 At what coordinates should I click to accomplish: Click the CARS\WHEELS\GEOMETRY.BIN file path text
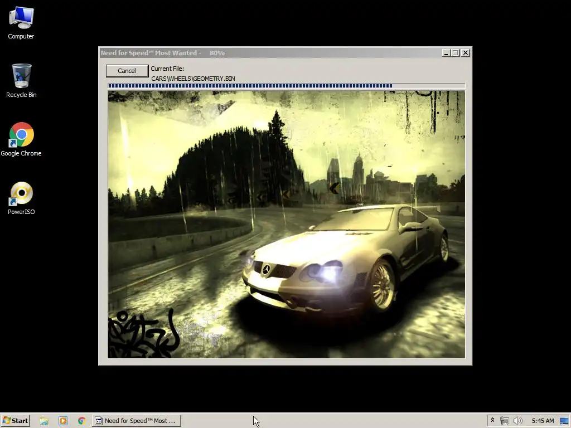(193, 79)
